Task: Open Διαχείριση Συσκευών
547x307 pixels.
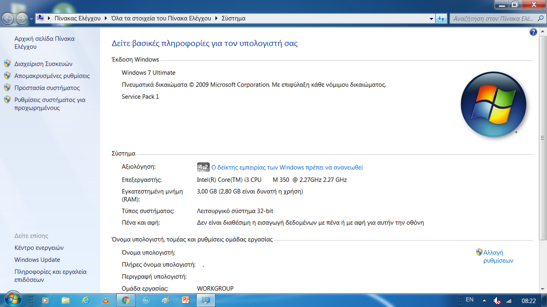Action: click(x=43, y=64)
